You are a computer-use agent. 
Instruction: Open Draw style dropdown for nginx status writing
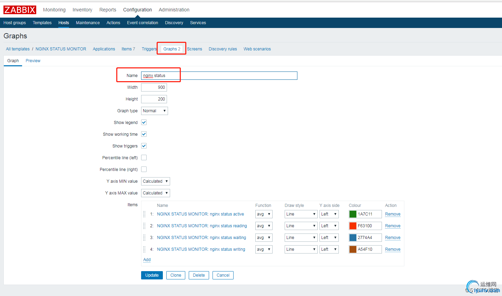[x=301, y=249]
